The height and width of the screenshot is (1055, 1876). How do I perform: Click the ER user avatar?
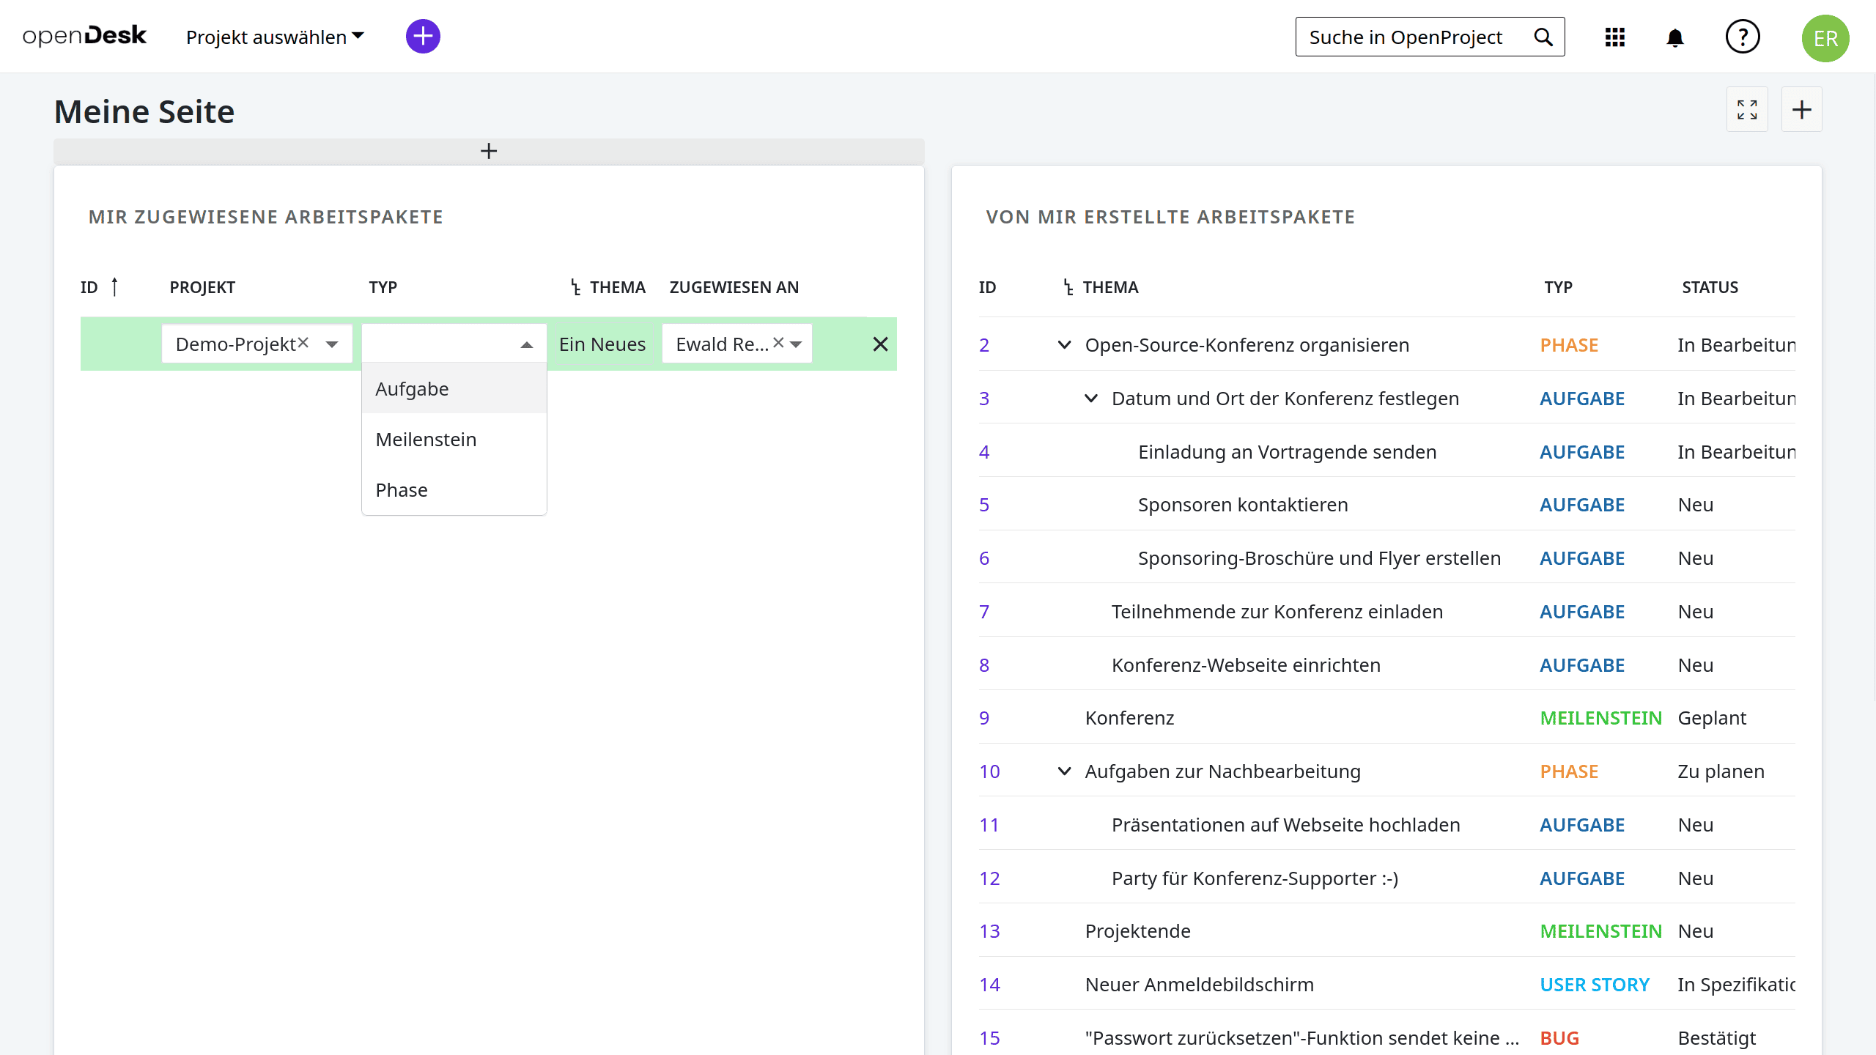click(1825, 38)
